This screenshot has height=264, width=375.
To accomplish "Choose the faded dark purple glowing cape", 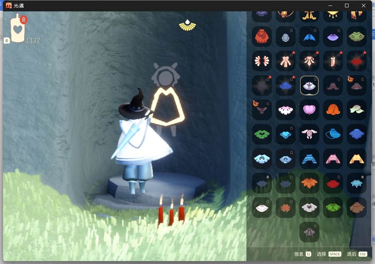I will pyautogui.click(x=262, y=85).
